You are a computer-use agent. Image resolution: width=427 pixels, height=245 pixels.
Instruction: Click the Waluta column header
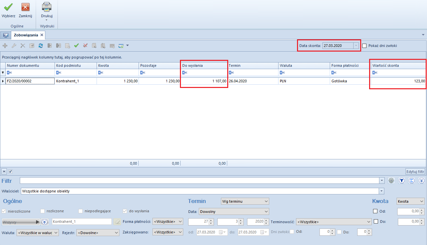(x=304, y=65)
